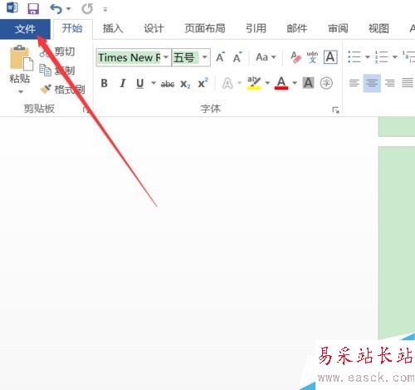The width and height of the screenshot is (415, 390).
Task: Toggle subscript formatting
Action: click(185, 84)
